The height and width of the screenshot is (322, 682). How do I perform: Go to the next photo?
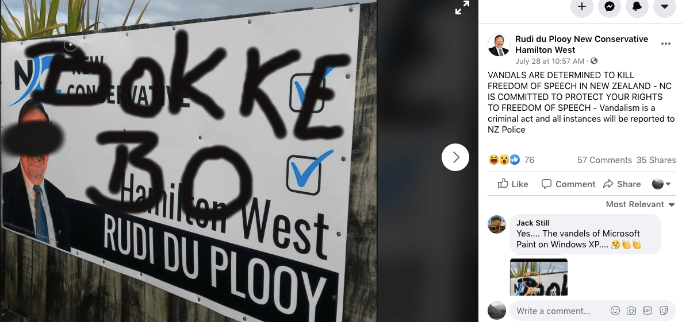pos(455,157)
